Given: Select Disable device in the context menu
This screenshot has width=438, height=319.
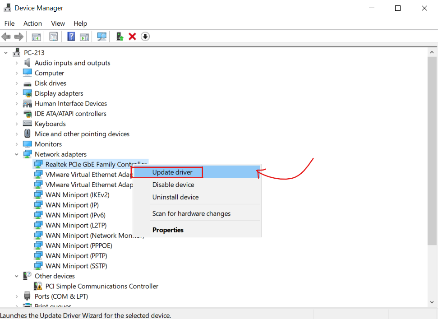Looking at the screenshot, I should (x=173, y=185).
